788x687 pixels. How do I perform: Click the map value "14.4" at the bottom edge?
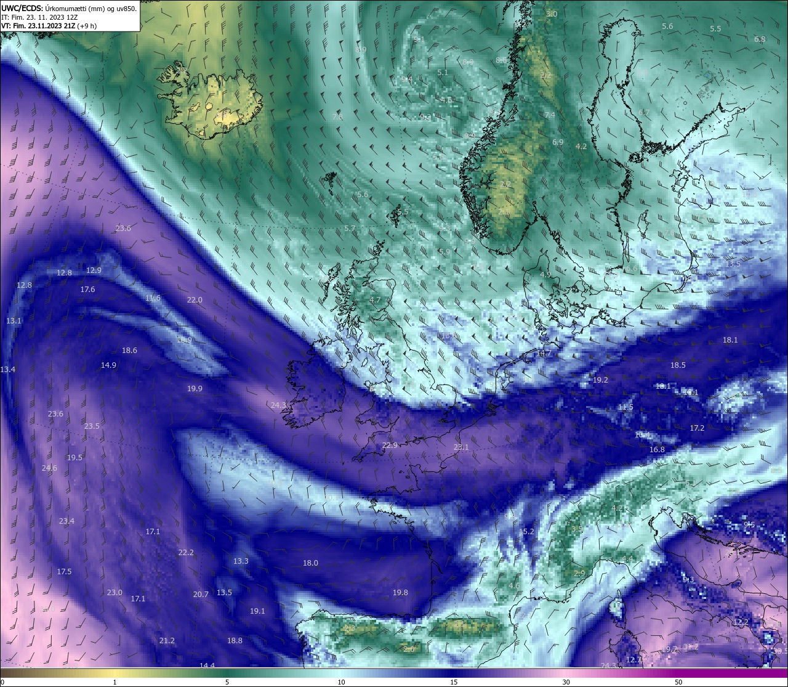pyautogui.click(x=207, y=665)
